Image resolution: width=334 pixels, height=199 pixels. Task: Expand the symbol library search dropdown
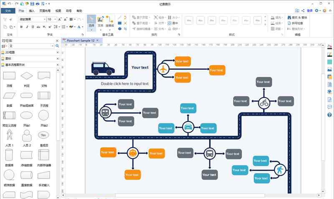pyautogui.click(x=53, y=46)
